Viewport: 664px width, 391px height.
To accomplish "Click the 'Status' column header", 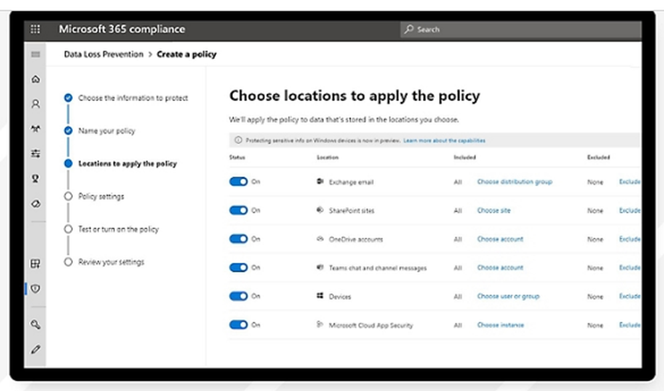I will point(237,157).
